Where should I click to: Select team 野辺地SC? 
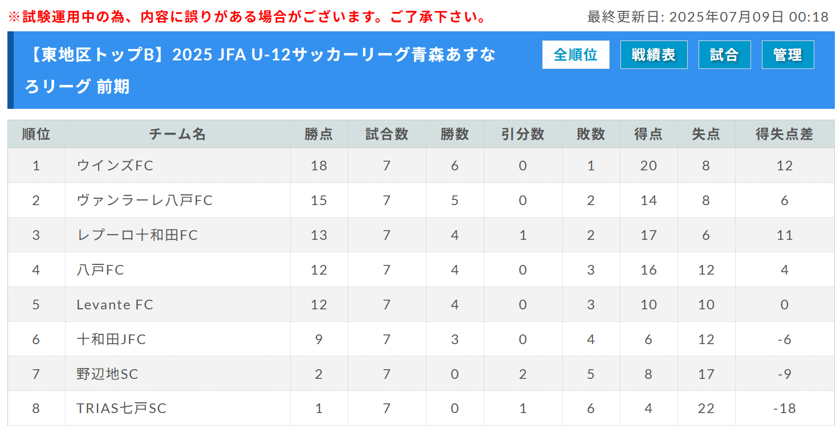(x=107, y=374)
